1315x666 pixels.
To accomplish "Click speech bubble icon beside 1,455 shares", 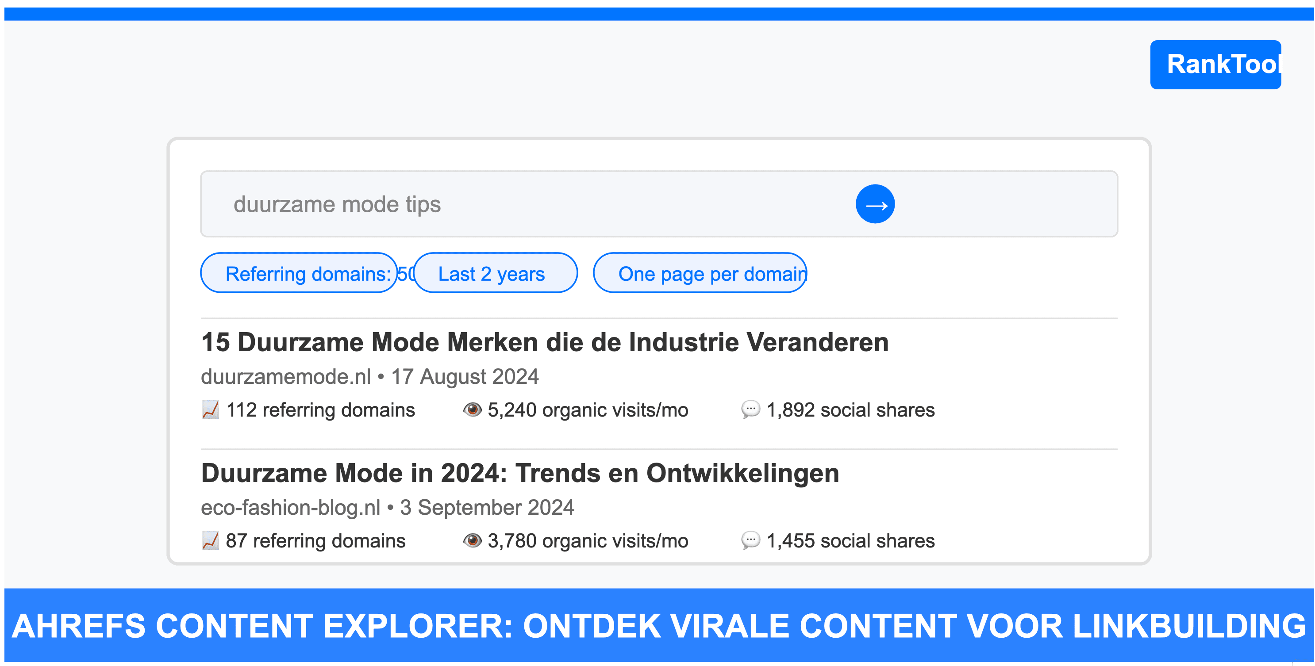I will point(750,540).
